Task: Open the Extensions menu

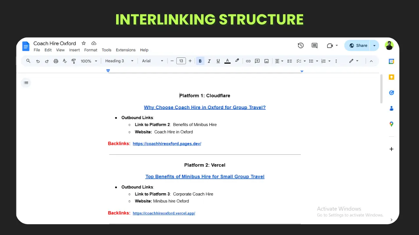Action: pos(126,50)
